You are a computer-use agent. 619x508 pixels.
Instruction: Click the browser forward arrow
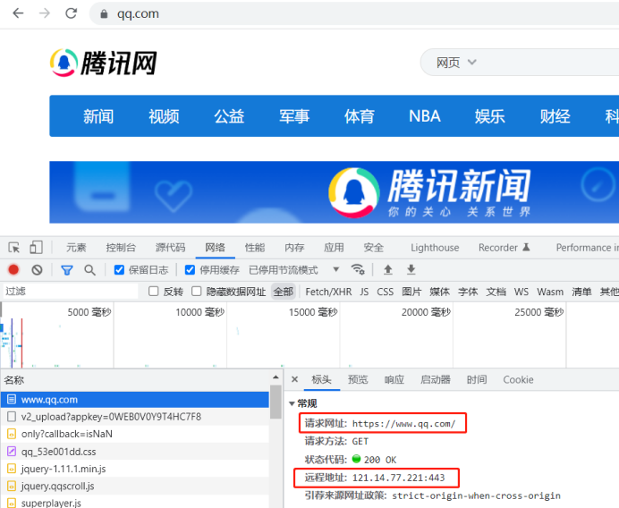coord(45,13)
